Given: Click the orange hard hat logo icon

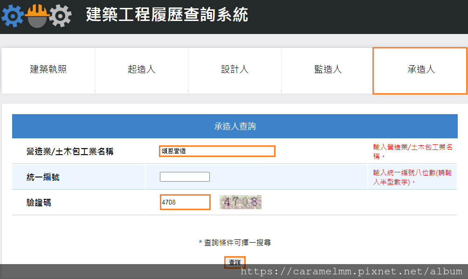Looking at the screenshot, I should tap(37, 16).
